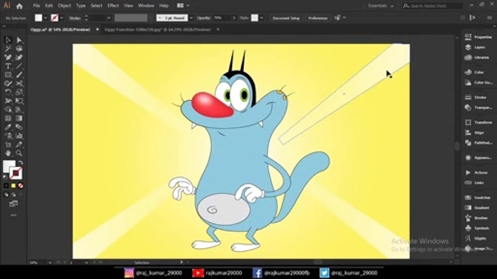Open the Pathfinder panel
Image resolution: width=497 pixels, height=279 pixels.
(478, 143)
